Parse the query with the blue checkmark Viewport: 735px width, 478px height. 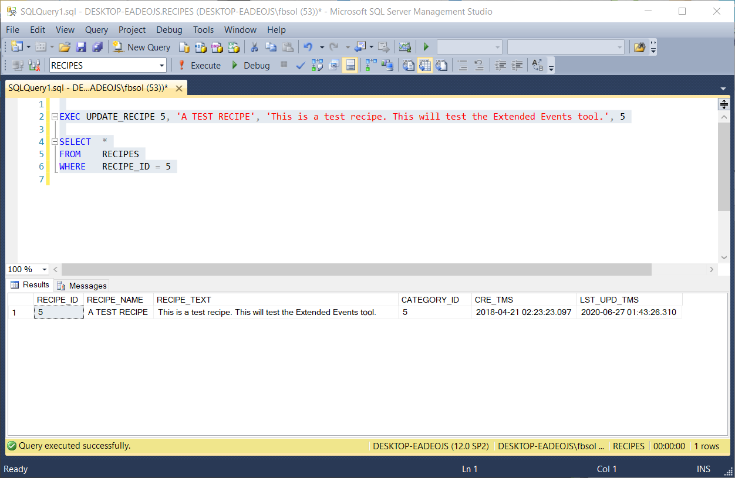(x=300, y=65)
